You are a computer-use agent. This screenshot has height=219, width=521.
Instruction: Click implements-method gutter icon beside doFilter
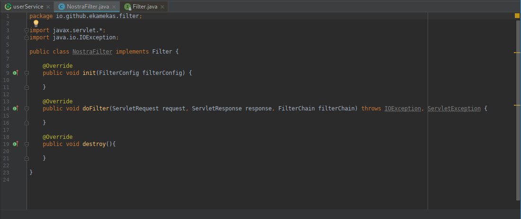[x=16, y=109]
